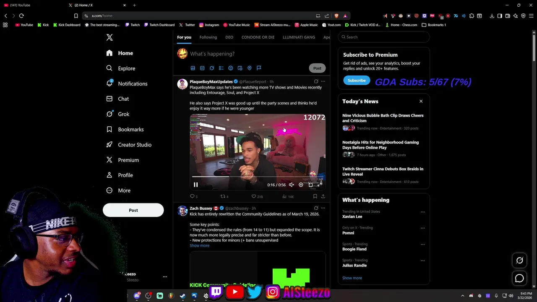Switch to the CONDONE OR DIE tab
Viewport: 537px width, 302px height.
[x=258, y=37]
